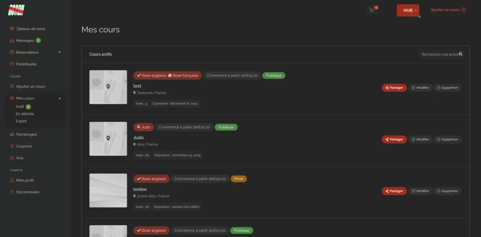Click Commence à partir de €15,00

coord(232,76)
